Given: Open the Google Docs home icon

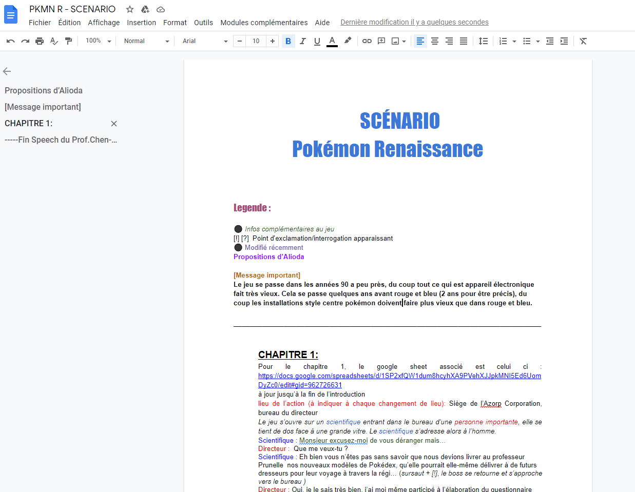Looking at the screenshot, I should (11, 15).
